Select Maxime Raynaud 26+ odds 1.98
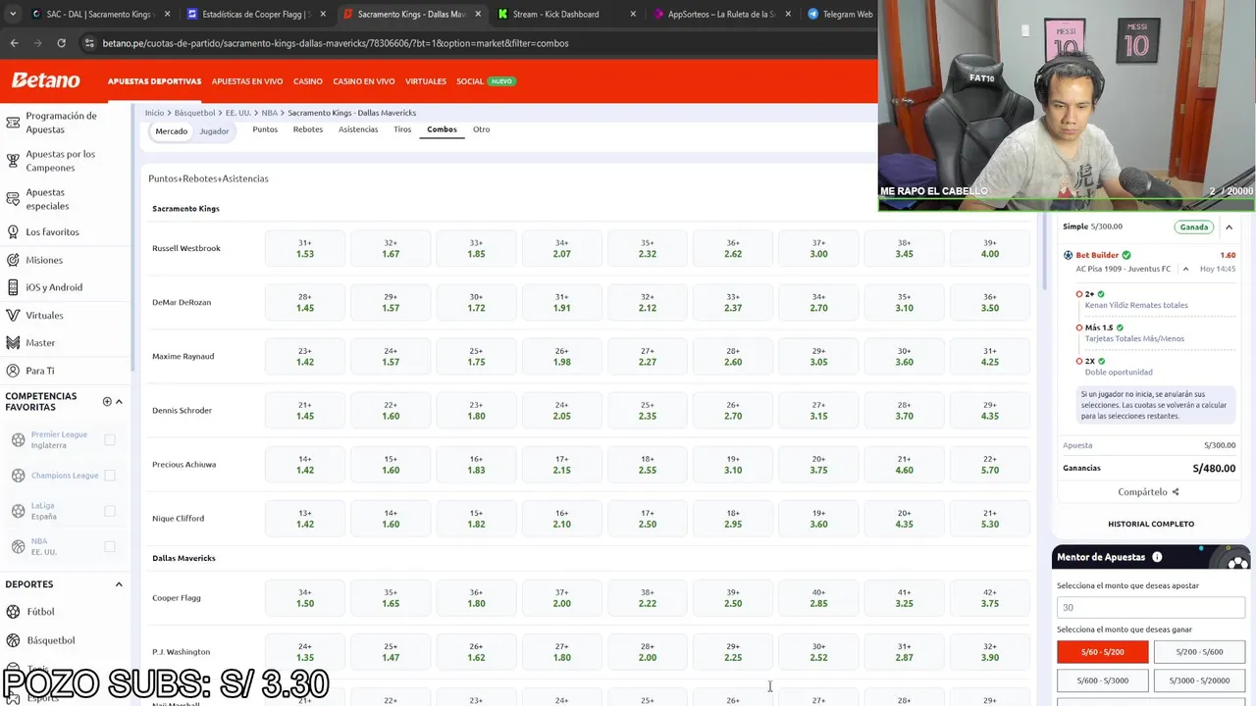 point(561,356)
